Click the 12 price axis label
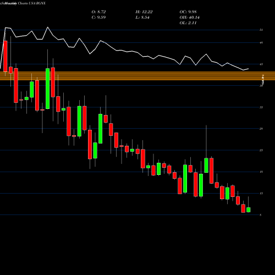The height and width of the screenshot is (275, 275). pyautogui.click(x=261, y=193)
